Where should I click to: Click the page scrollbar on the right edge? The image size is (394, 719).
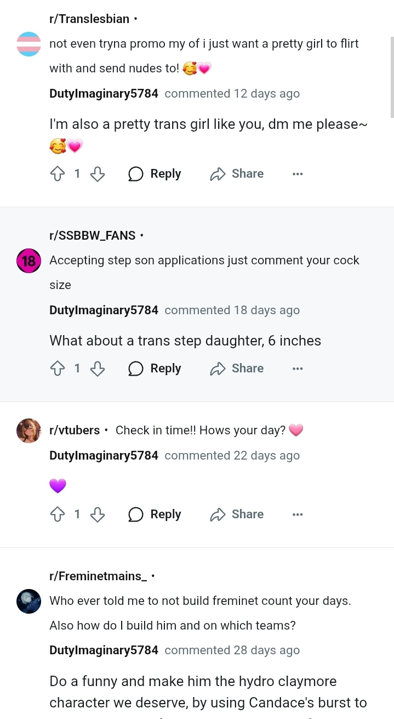click(392, 77)
